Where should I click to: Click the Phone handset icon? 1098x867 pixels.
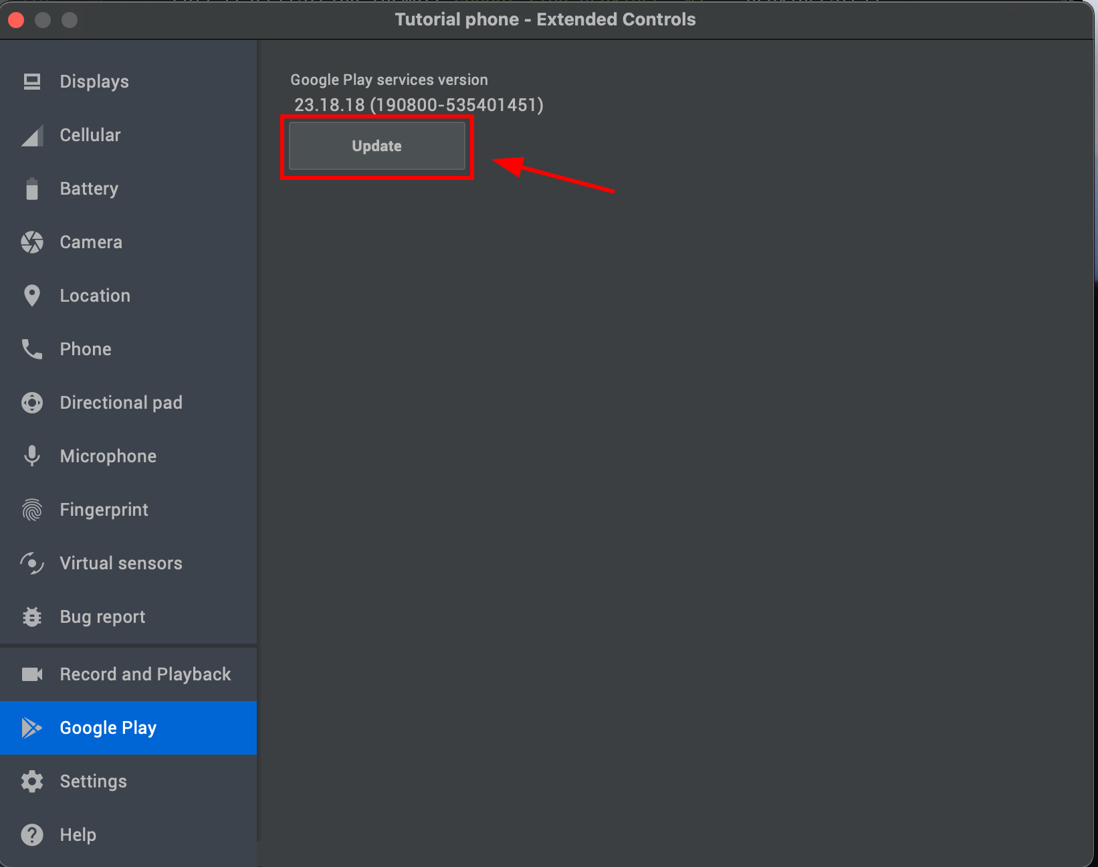tap(31, 349)
